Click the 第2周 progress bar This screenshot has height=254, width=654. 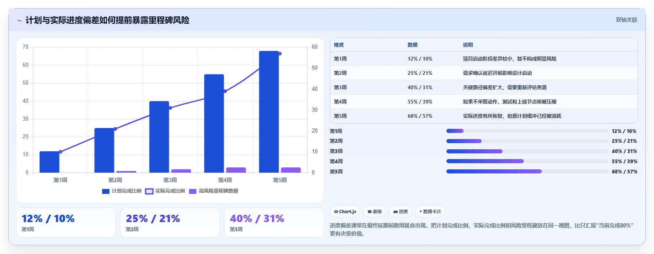tap(527, 141)
